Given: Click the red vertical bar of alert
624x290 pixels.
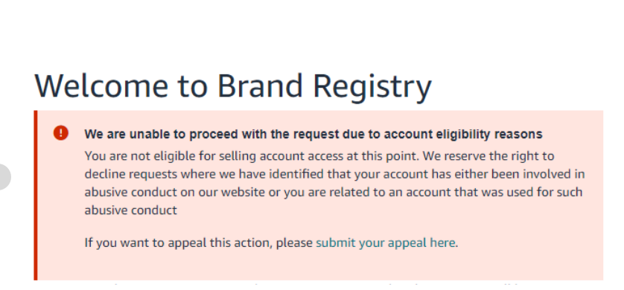Looking at the screenshot, I should (36, 196).
